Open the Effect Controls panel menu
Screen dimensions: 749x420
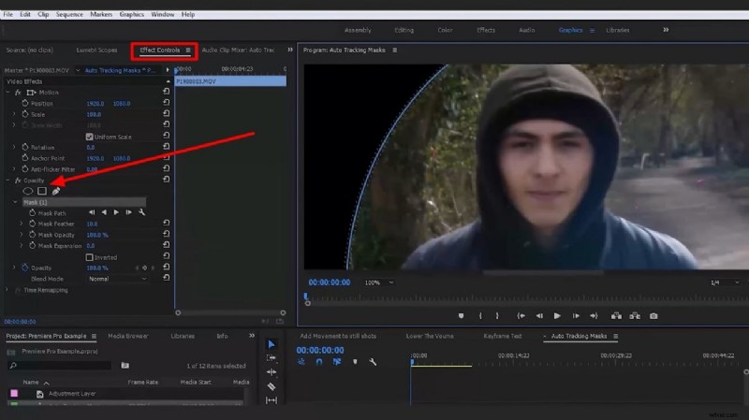[188, 51]
